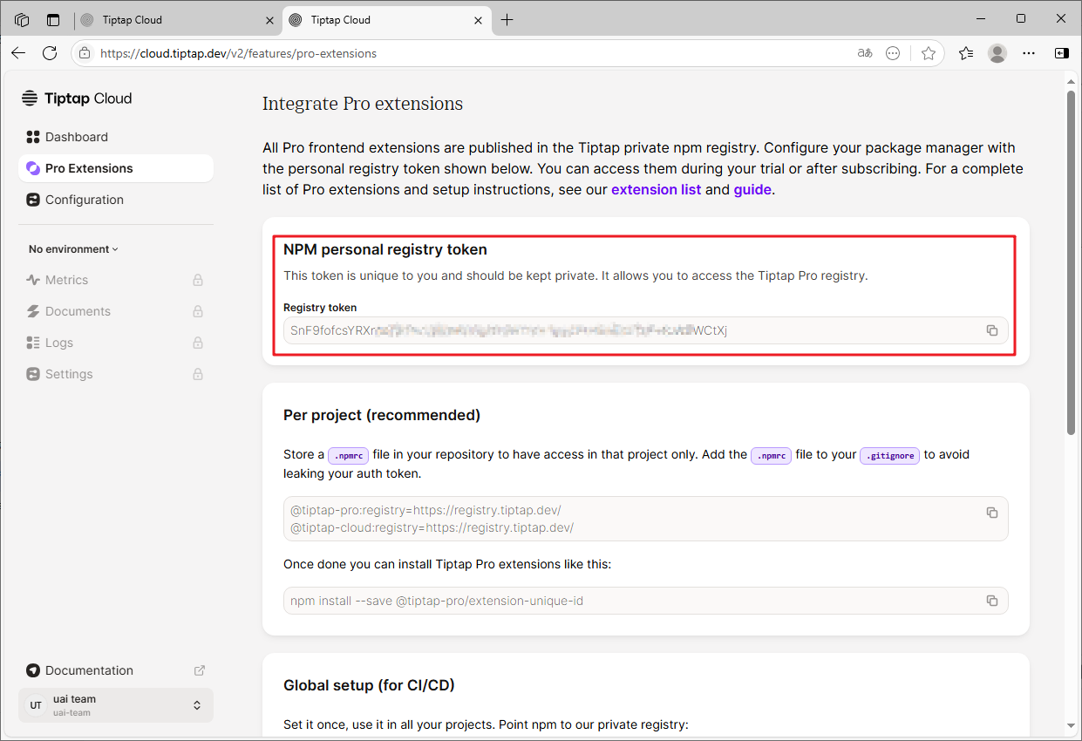Add this page to favorites star
This screenshot has width=1082, height=741.
tap(929, 53)
